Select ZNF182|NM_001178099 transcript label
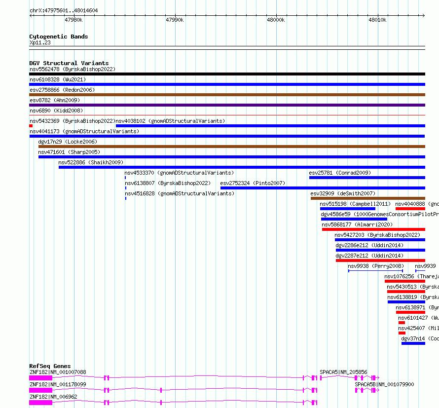This screenshot has width=439, height=408. click(58, 384)
